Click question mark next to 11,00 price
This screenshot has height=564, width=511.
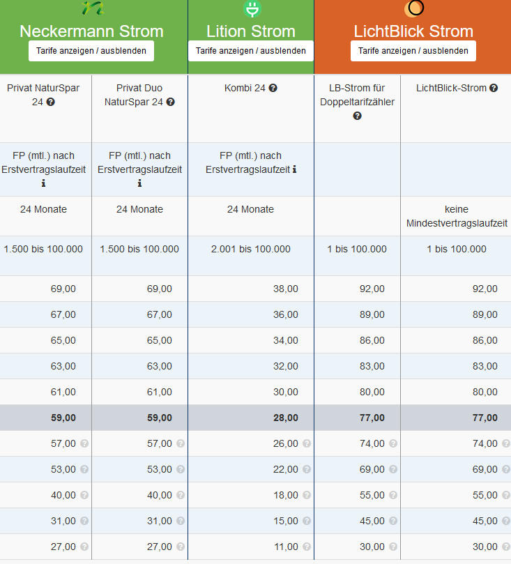(x=307, y=547)
